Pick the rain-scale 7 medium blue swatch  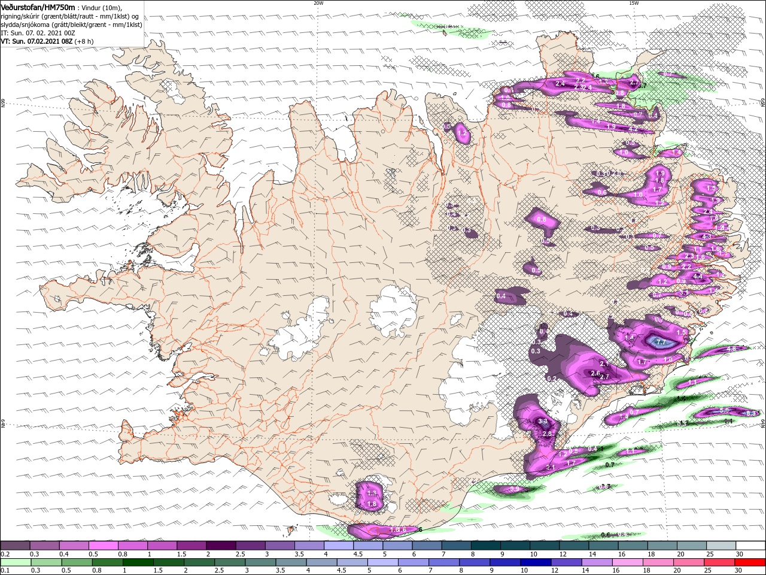coord(444,562)
